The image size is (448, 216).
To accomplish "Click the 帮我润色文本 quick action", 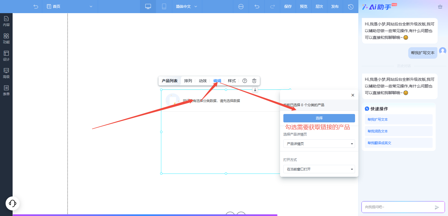I will point(378,131).
